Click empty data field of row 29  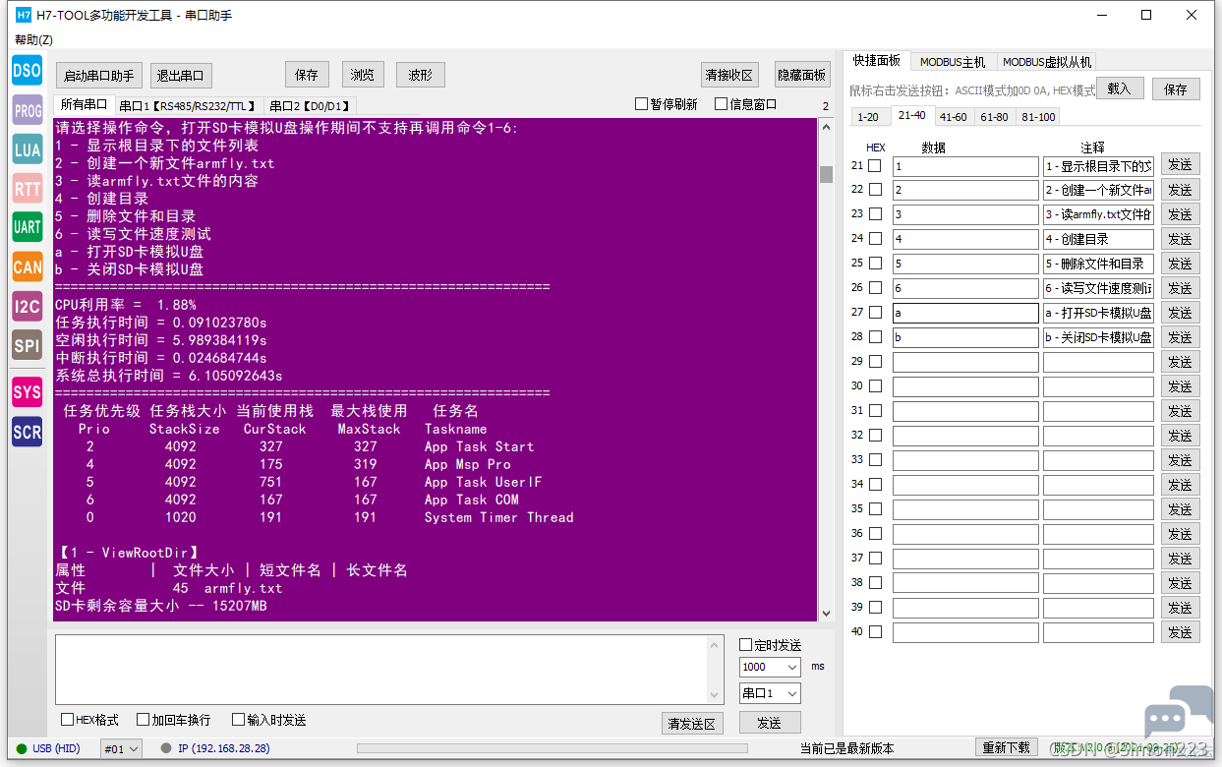pos(965,362)
